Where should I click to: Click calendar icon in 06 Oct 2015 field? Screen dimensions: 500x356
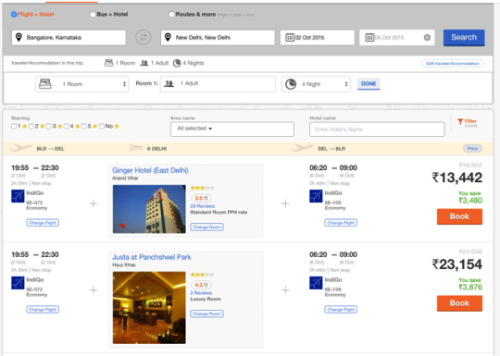369,37
